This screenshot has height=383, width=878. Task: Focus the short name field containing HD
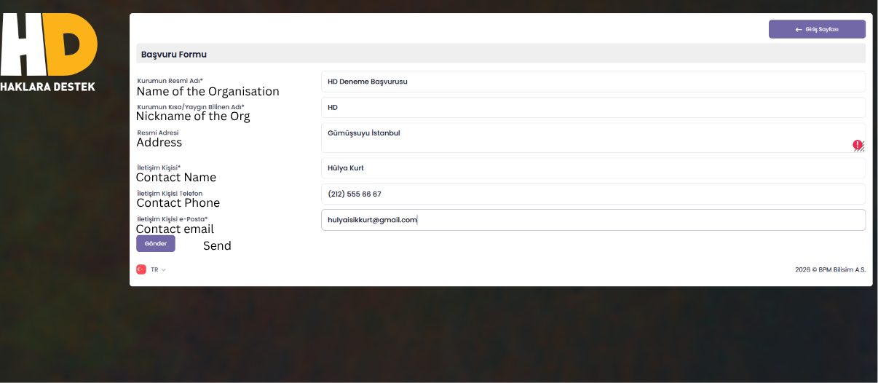(593, 107)
